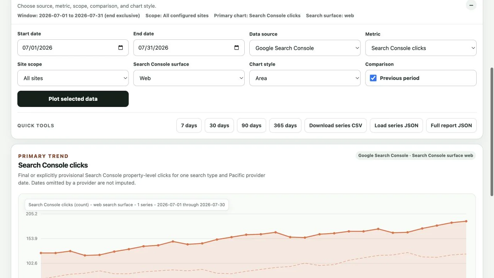Click the last data point on the clicks line
494x278 pixels.
[x=466, y=221]
